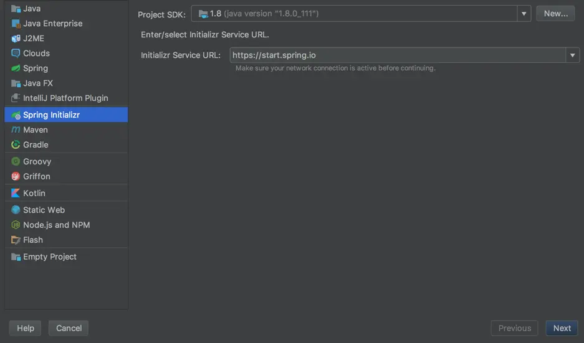Click the Maven m icon
This screenshot has height=343, width=584.
[16, 130]
